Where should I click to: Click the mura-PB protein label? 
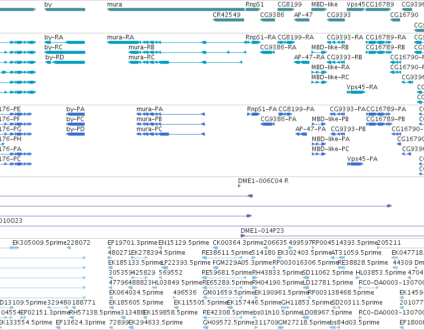point(149,119)
